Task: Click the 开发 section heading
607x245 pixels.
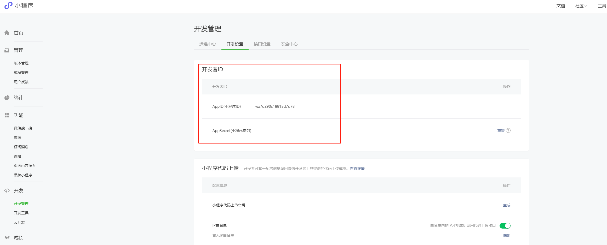Action: click(x=19, y=190)
